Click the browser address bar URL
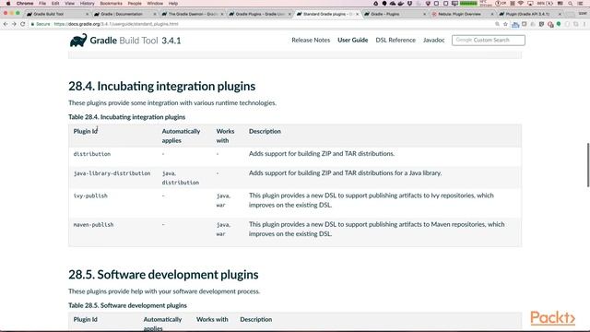 (x=116, y=24)
